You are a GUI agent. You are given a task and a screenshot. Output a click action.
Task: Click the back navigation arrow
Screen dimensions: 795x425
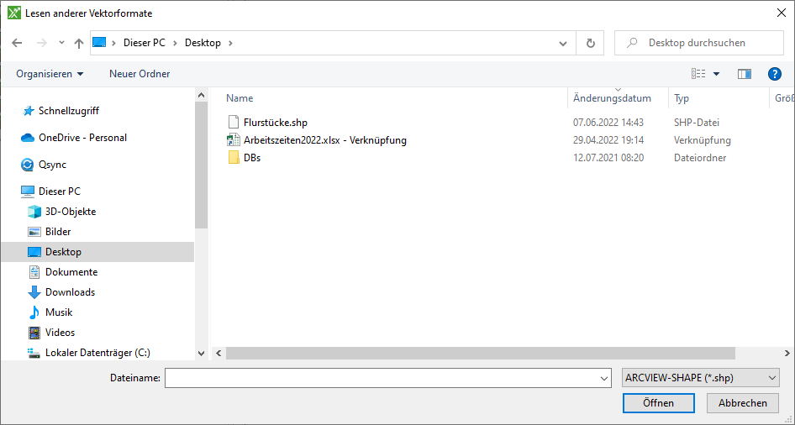17,43
